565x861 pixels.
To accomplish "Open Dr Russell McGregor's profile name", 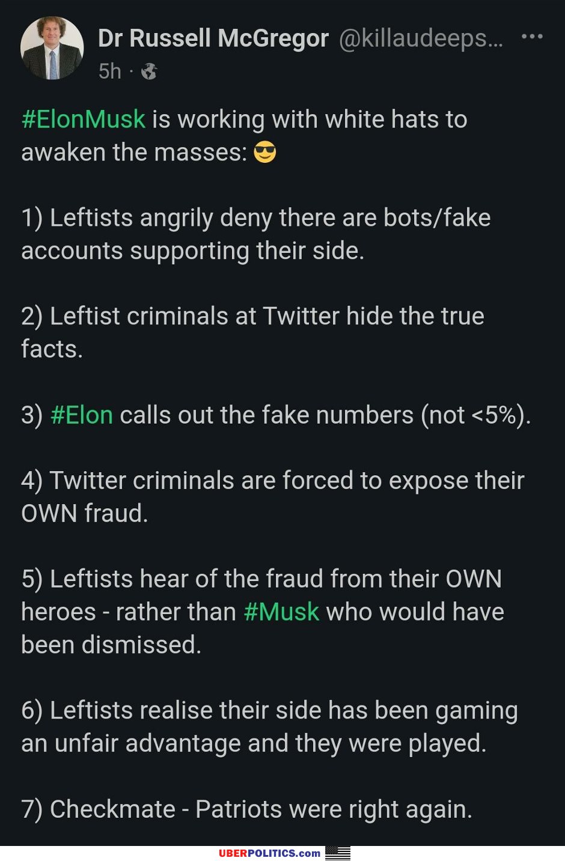I will pos(213,38).
